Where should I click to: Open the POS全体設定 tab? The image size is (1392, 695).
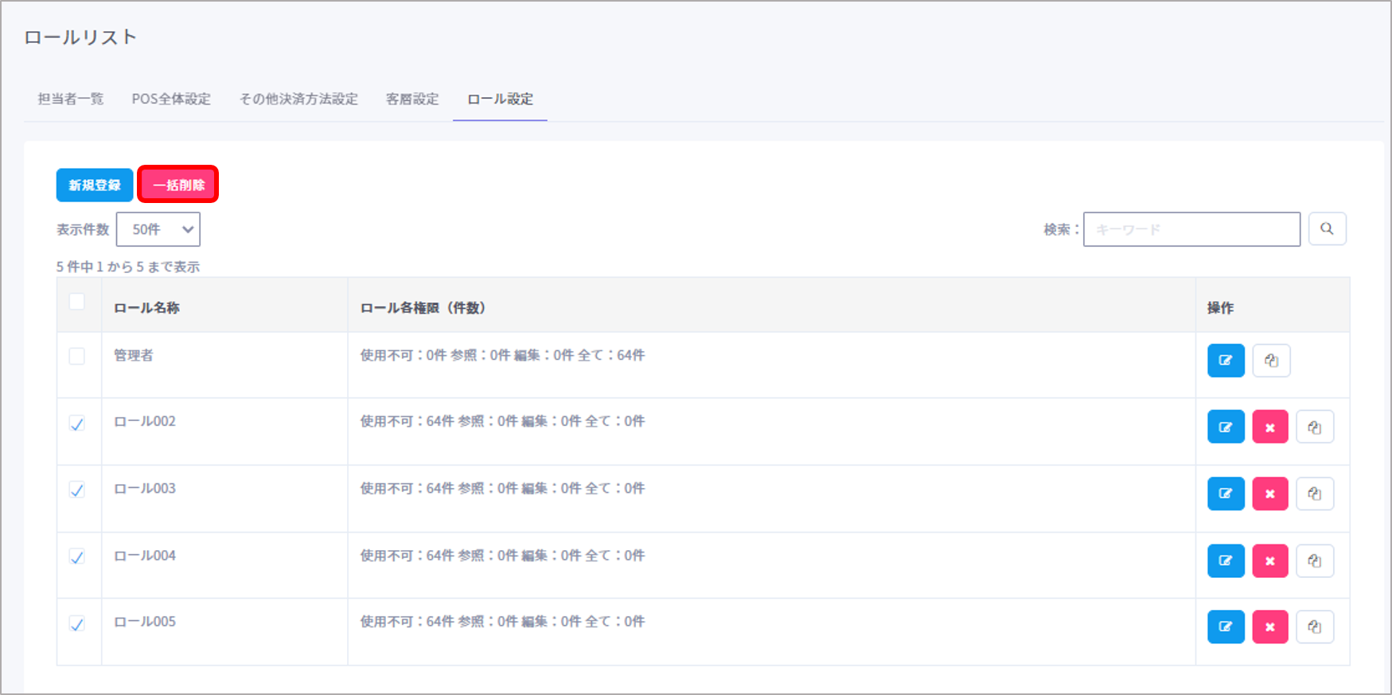(x=171, y=99)
